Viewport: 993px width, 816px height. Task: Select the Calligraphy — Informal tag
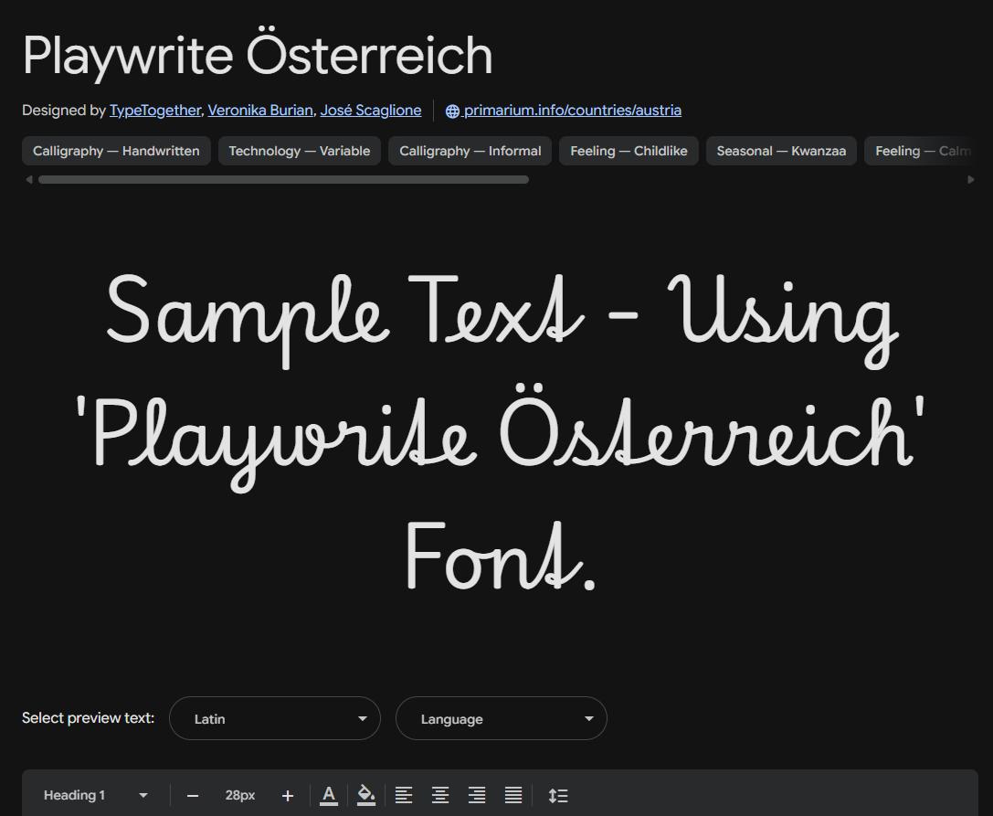470,151
